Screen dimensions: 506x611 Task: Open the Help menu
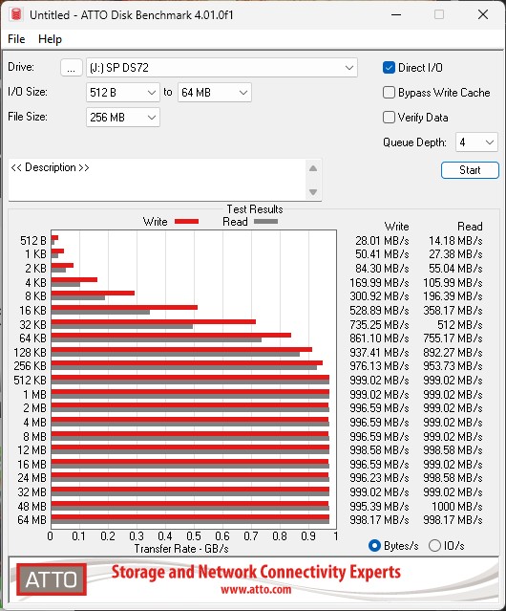point(50,39)
